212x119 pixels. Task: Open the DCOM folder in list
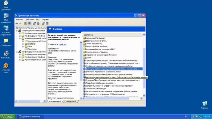(x=87, y=58)
